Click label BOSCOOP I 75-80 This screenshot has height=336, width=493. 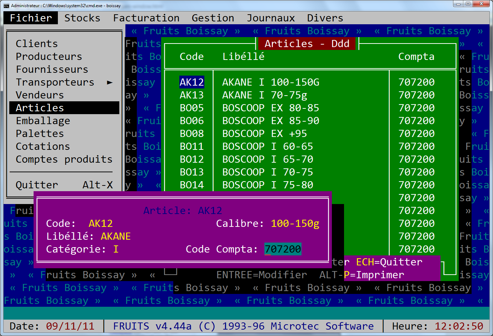268,185
